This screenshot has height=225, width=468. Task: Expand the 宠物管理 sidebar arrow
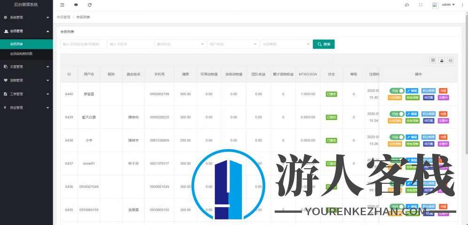click(48, 80)
